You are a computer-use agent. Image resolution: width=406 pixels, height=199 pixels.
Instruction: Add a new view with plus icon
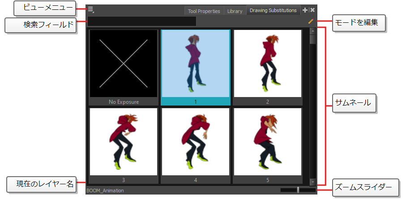(x=305, y=10)
